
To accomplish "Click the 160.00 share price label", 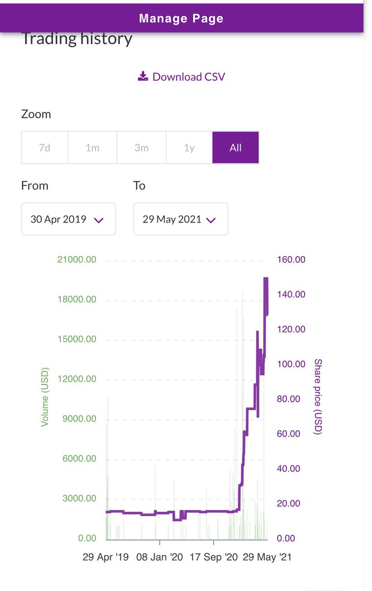I will [x=290, y=260].
